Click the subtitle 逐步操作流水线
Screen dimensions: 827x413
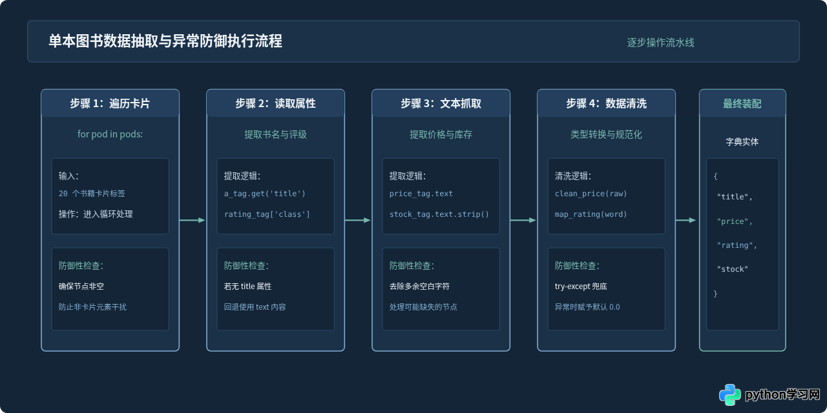click(660, 43)
